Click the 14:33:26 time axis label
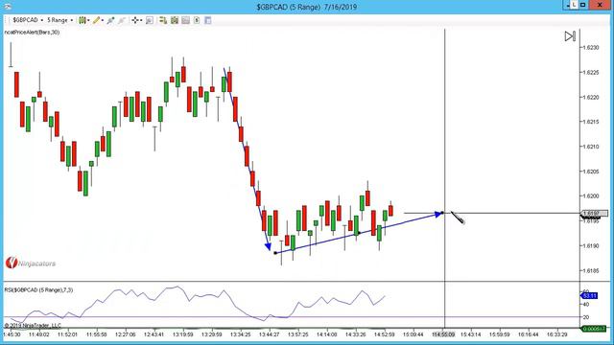 (x=356, y=334)
